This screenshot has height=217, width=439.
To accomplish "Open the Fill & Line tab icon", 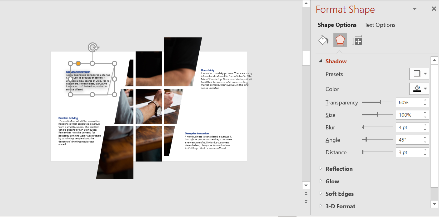I will point(323,41).
